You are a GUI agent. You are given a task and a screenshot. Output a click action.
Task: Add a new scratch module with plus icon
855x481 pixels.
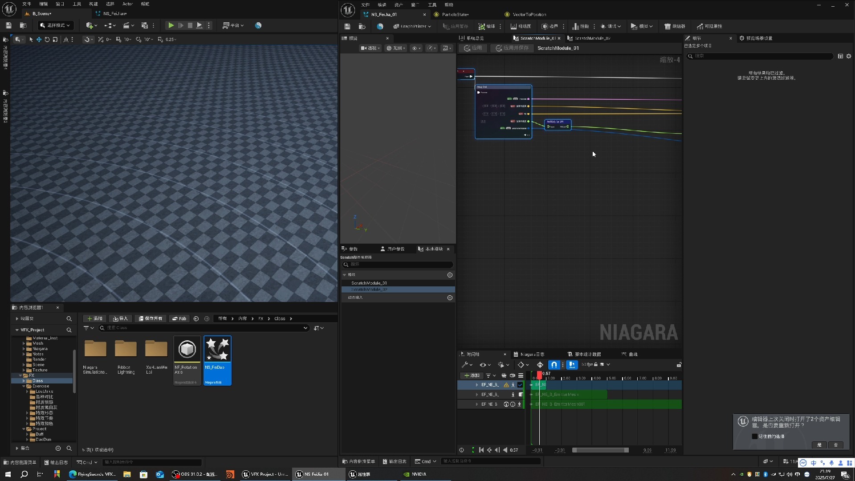[450, 275]
